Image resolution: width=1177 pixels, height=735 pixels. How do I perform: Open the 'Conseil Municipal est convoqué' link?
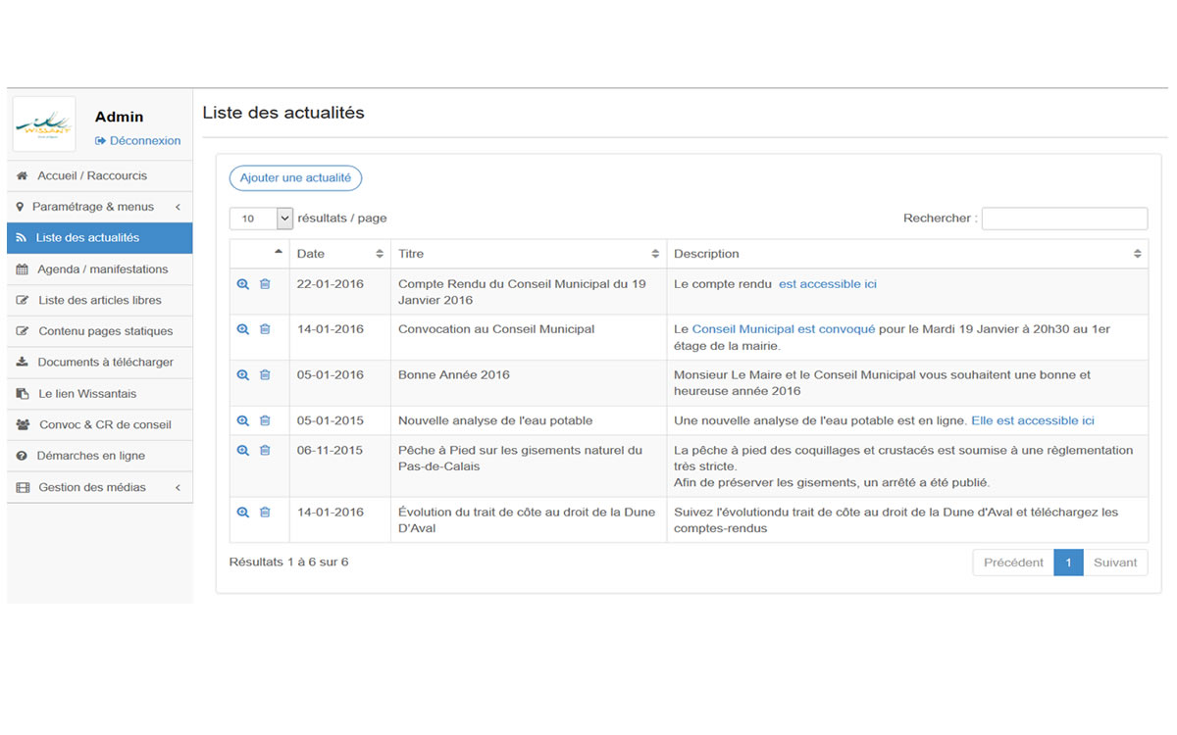[784, 329]
